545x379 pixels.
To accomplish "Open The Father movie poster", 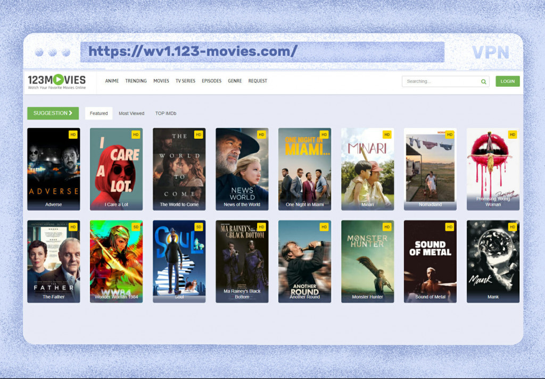I will [x=54, y=262].
